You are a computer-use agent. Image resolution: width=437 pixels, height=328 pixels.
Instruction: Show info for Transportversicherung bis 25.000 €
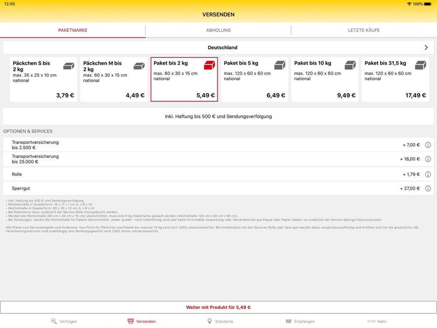428,159
